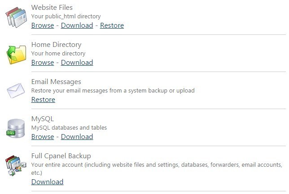Download the Home Directory backup
This screenshot has width=289, height=194.
point(77,63)
